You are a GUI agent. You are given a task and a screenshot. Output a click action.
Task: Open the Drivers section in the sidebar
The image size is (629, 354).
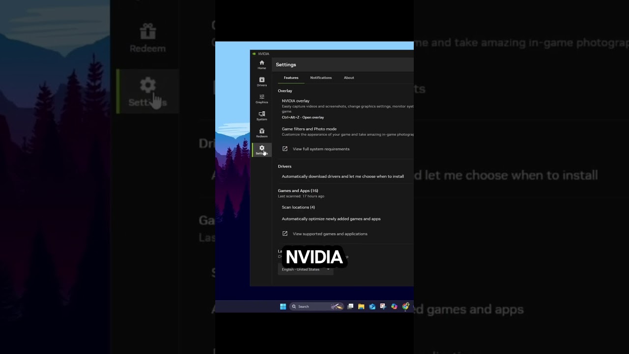[x=261, y=82]
